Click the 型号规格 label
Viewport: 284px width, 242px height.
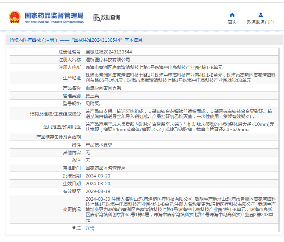pos(72,104)
